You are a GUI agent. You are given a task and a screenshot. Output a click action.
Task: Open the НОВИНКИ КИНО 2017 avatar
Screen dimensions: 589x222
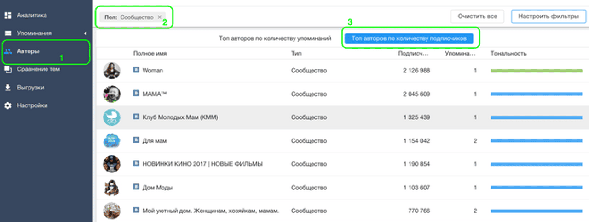point(112,164)
